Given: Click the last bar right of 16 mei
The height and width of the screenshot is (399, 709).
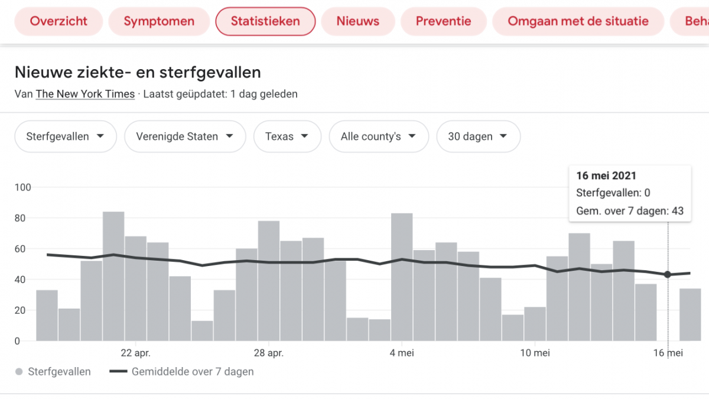Looking at the screenshot, I should [x=690, y=314].
